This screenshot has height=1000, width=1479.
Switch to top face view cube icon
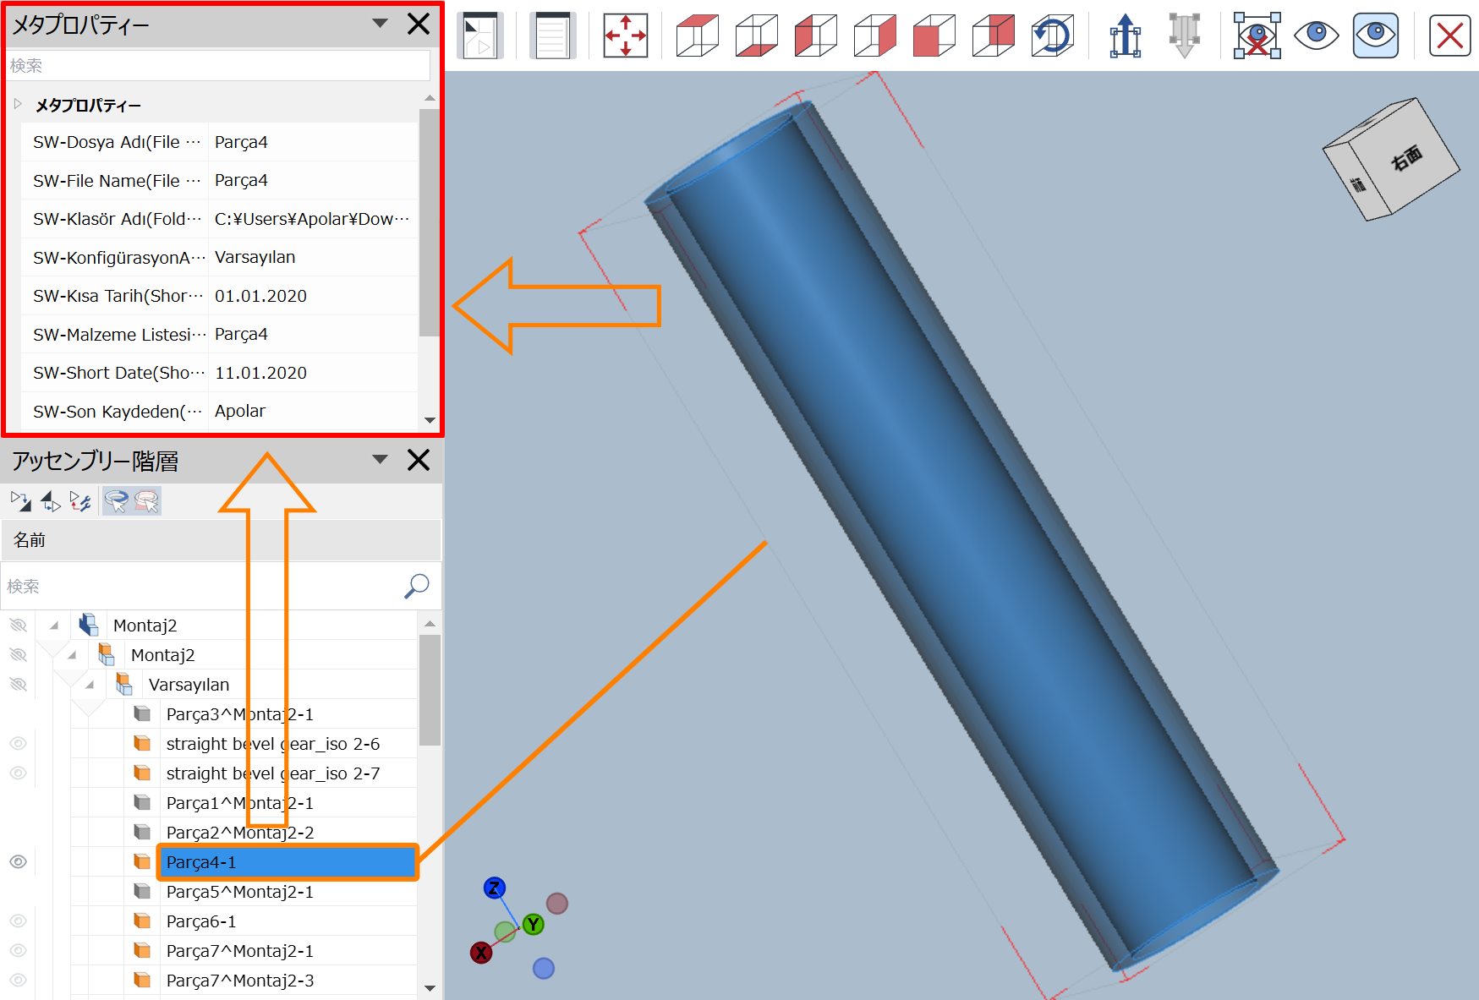698,36
